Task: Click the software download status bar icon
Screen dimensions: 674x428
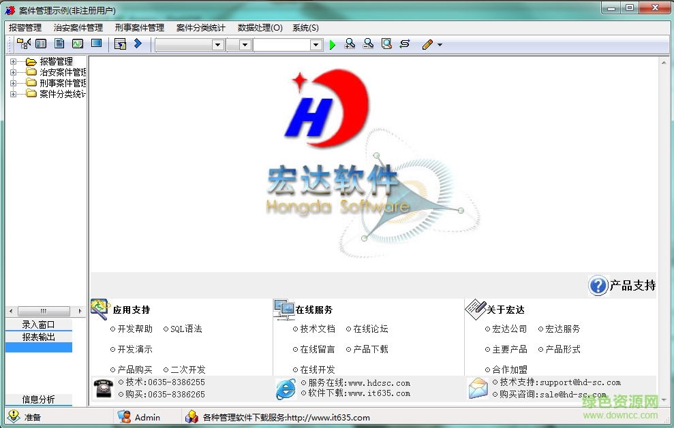Action: (x=192, y=416)
